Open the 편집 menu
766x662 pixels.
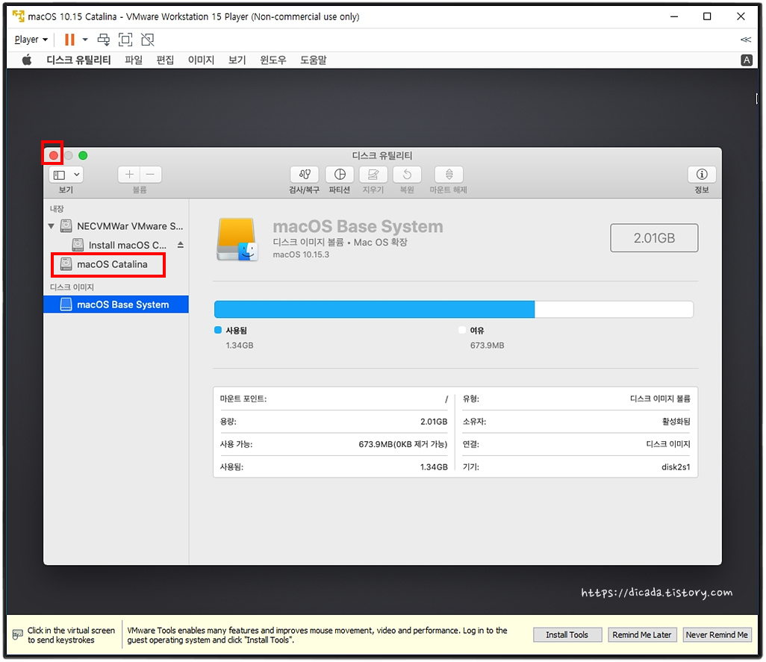point(165,60)
